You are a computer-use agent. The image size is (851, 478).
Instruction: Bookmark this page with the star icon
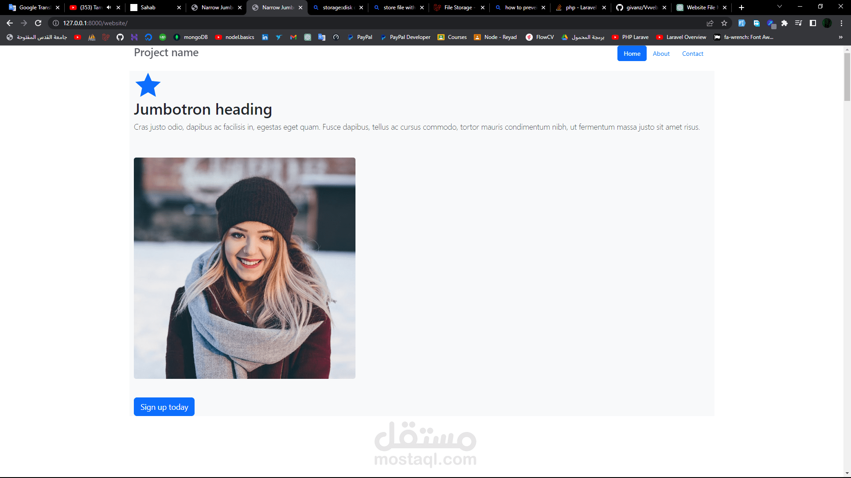(724, 23)
